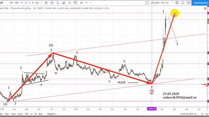Click the blue (1) wave label
The height and width of the screenshot is (117, 209).
51,45
